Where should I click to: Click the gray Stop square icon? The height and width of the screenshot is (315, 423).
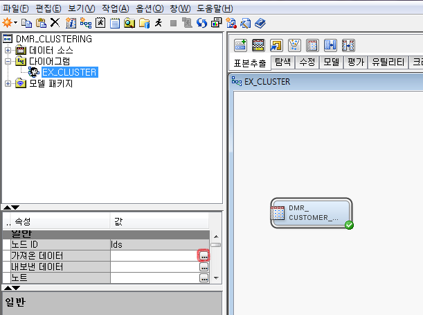point(174,24)
